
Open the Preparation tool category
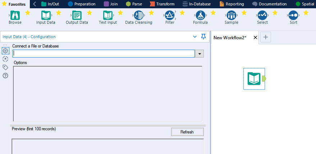pos(82,4)
